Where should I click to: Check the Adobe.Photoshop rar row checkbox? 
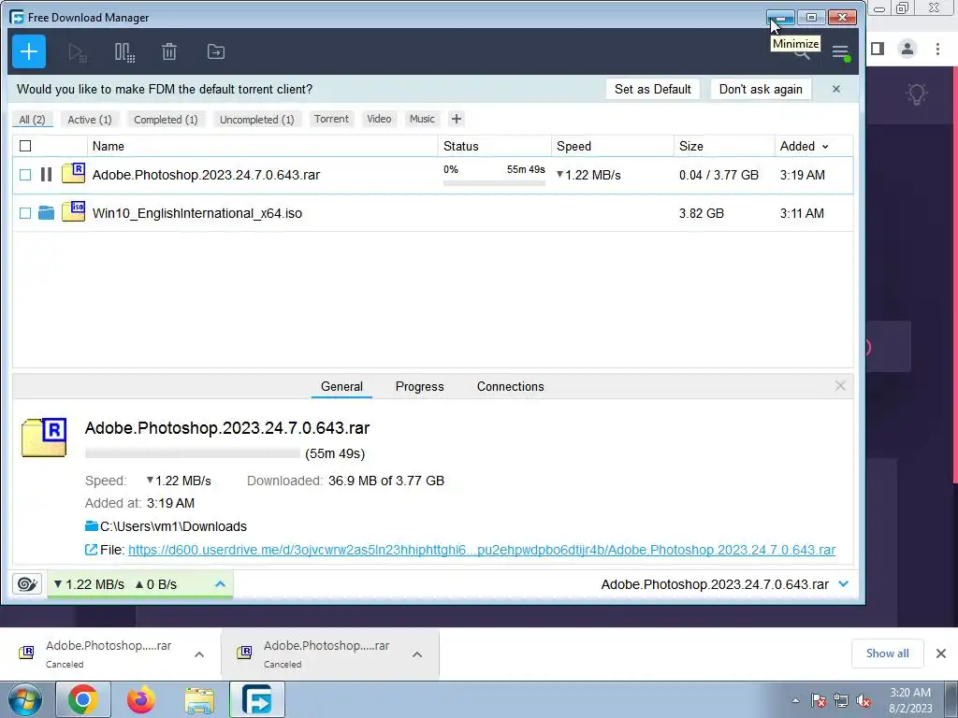tap(25, 175)
